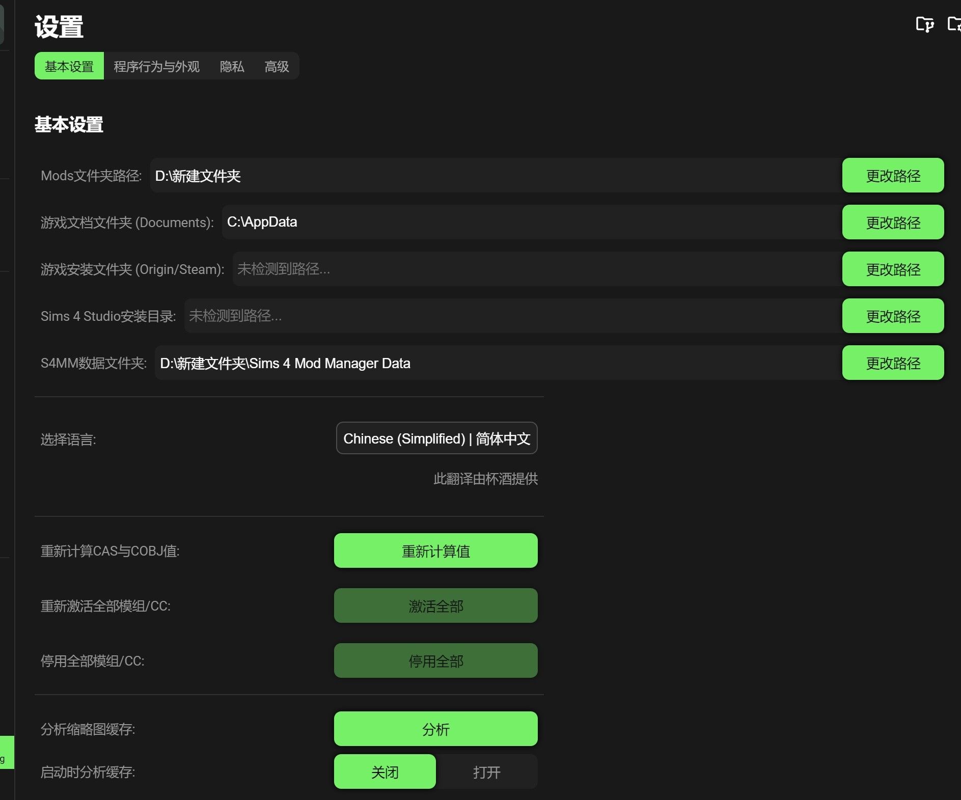This screenshot has height=800, width=961.
Task: Click the C:\AppData documents path field
Action: pyautogui.click(x=532, y=223)
